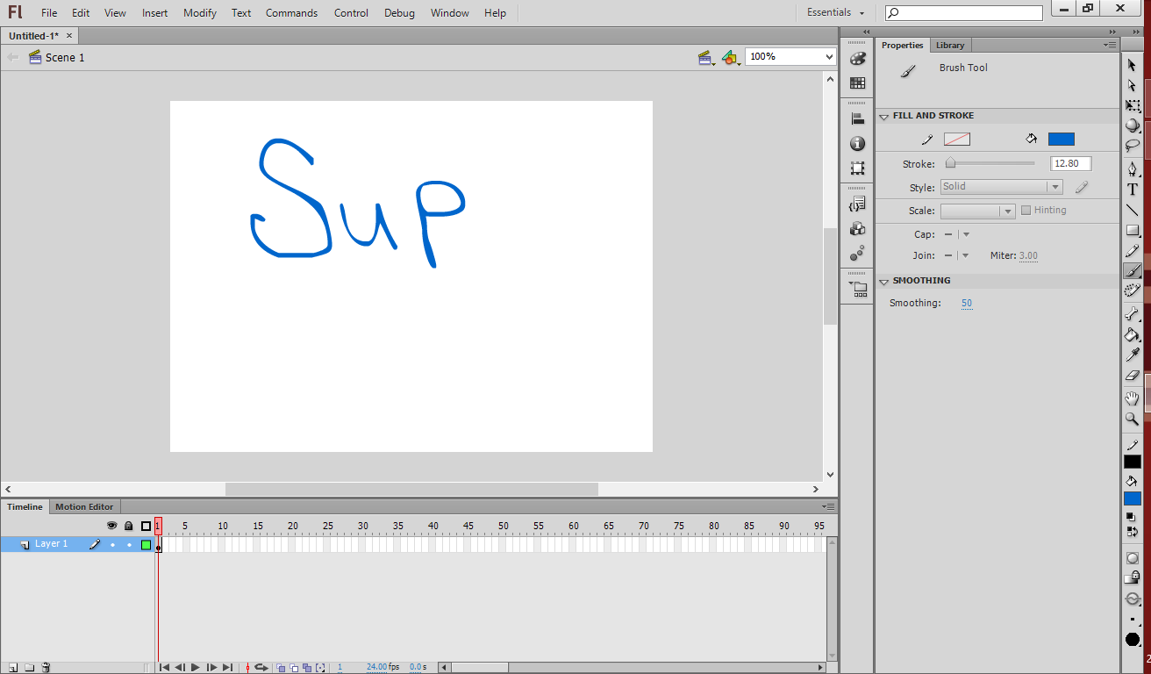The height and width of the screenshot is (674, 1151).
Task: Open the Modify menu
Action: pyautogui.click(x=200, y=13)
